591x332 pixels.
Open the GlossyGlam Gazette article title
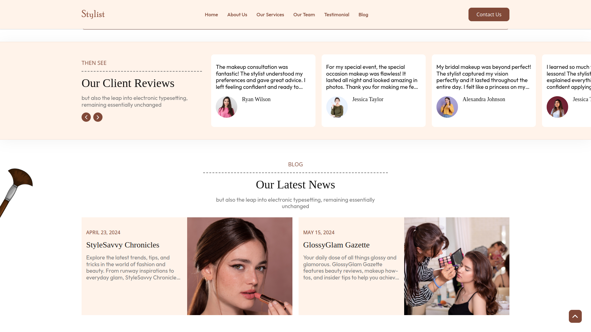pos(336,245)
